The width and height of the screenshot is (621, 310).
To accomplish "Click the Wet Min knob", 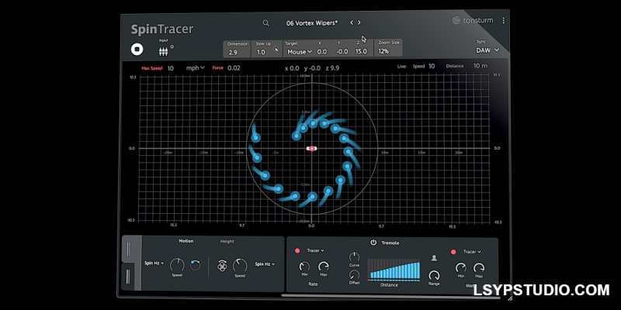I will pyautogui.click(x=460, y=267).
